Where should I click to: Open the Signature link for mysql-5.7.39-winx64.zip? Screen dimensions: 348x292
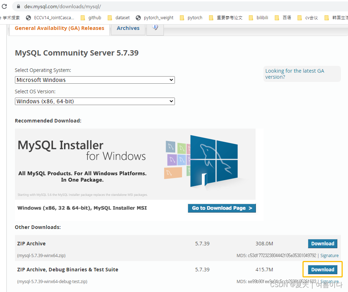pyautogui.click(x=329, y=255)
